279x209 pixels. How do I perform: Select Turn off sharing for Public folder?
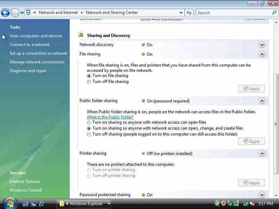(x=89, y=134)
